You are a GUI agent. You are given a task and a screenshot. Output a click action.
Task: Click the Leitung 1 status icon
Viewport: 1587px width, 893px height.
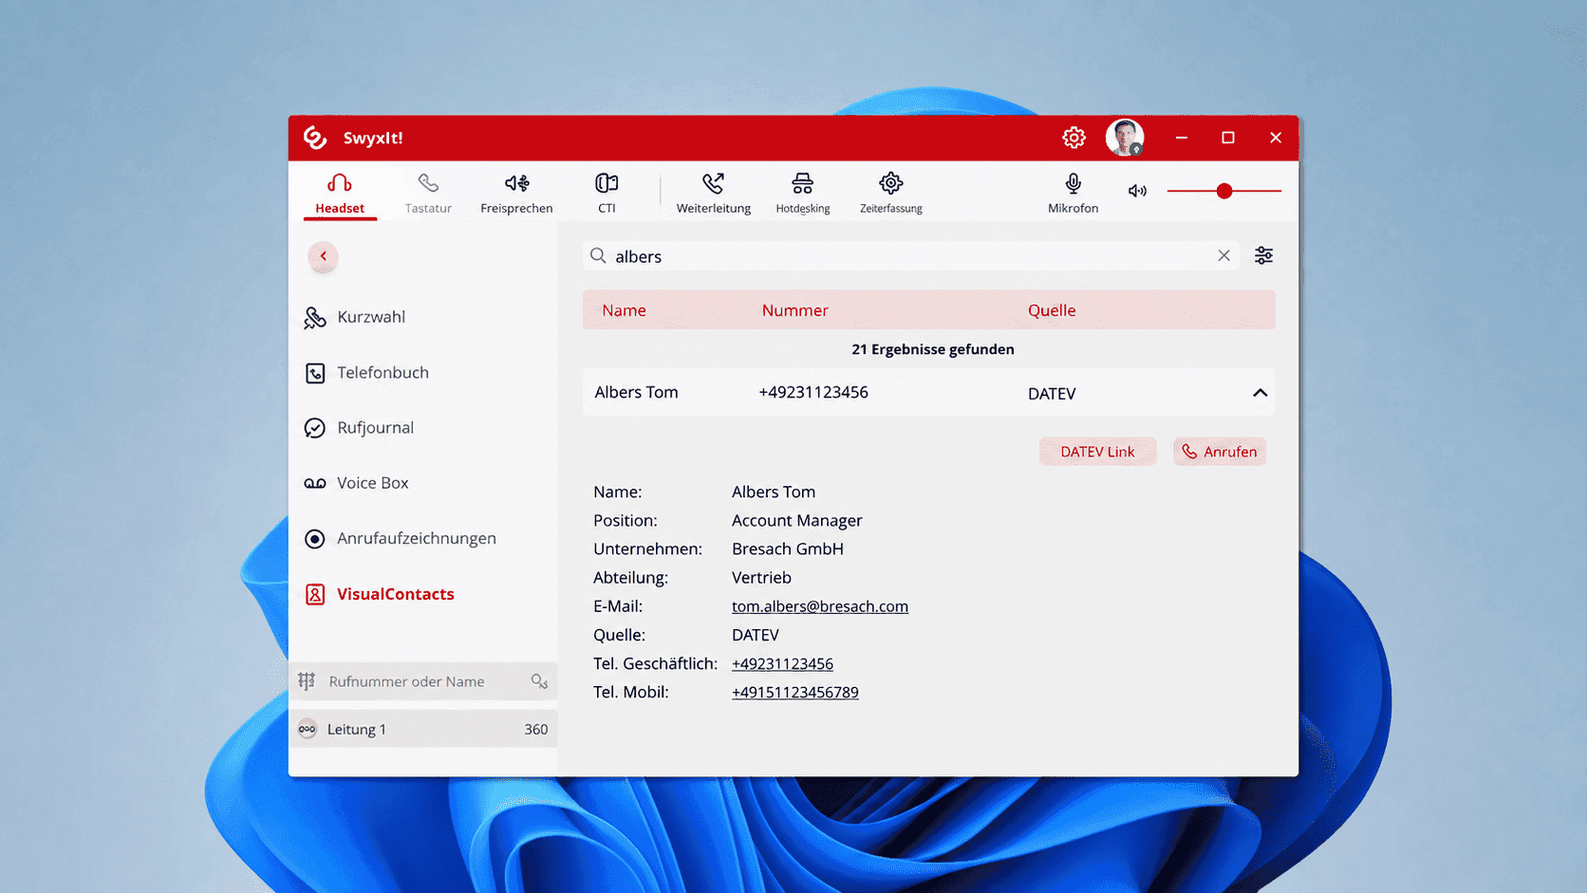pyautogui.click(x=307, y=729)
